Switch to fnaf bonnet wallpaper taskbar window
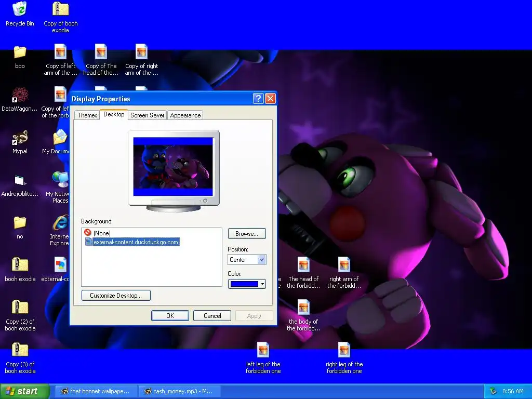 96,391
